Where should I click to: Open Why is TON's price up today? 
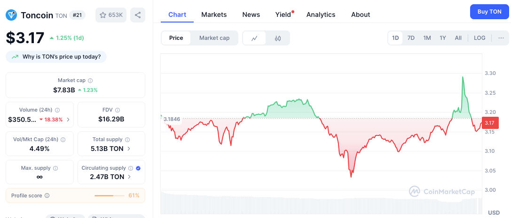click(x=56, y=57)
